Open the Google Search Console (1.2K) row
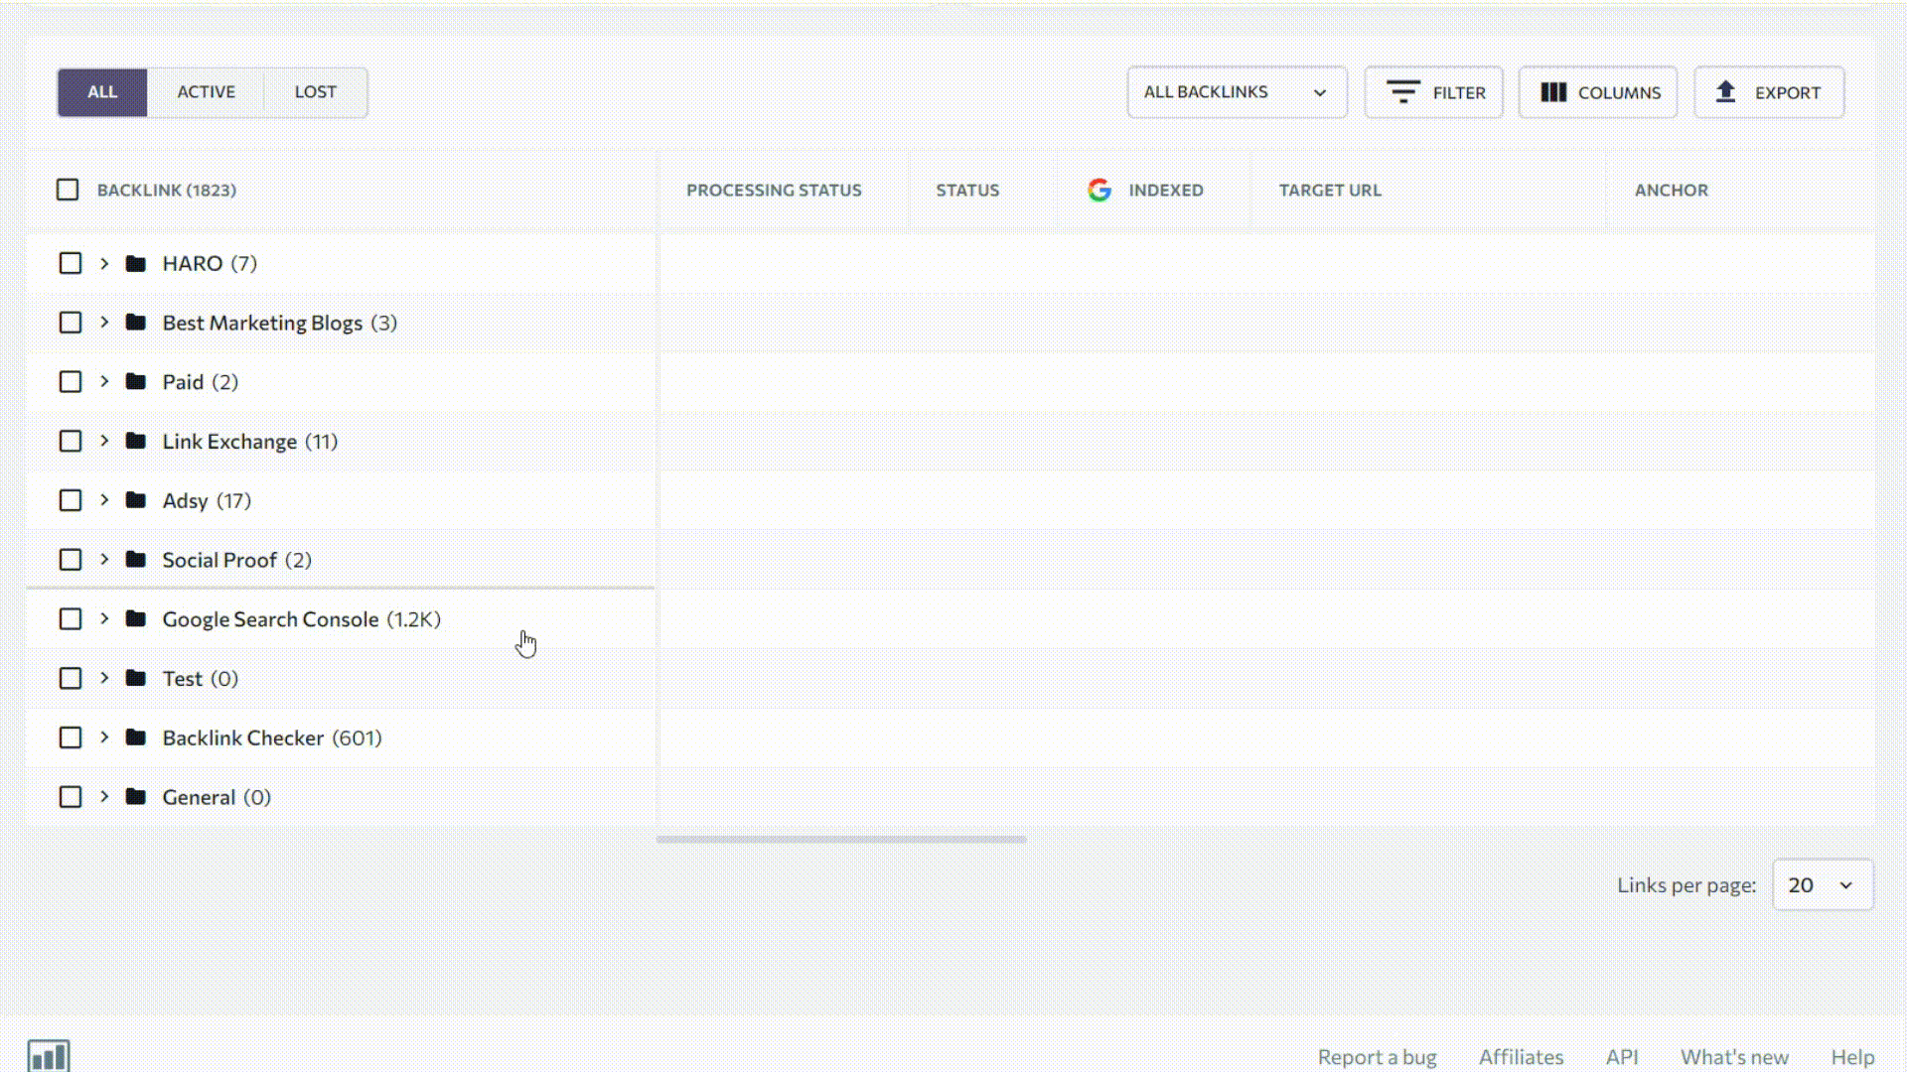This screenshot has width=1907, height=1072. pos(341,619)
